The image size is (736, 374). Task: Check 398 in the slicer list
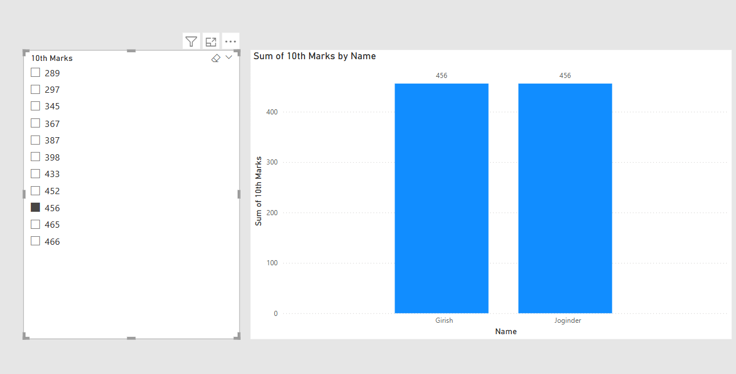point(35,157)
